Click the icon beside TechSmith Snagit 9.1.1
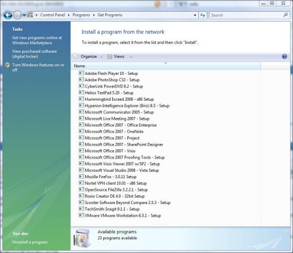The width and height of the screenshot is (293, 253). point(82,209)
